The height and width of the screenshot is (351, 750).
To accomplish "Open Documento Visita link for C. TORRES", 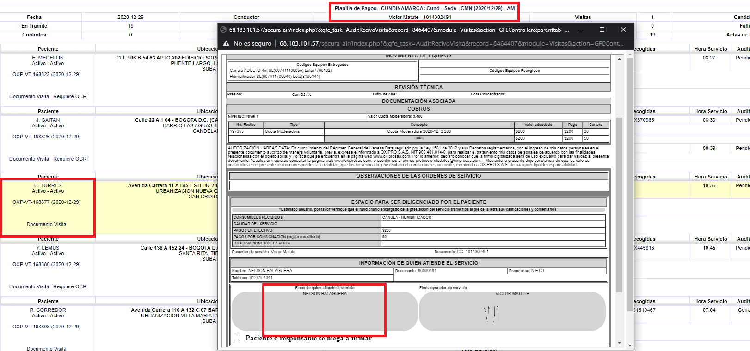I will (x=46, y=224).
